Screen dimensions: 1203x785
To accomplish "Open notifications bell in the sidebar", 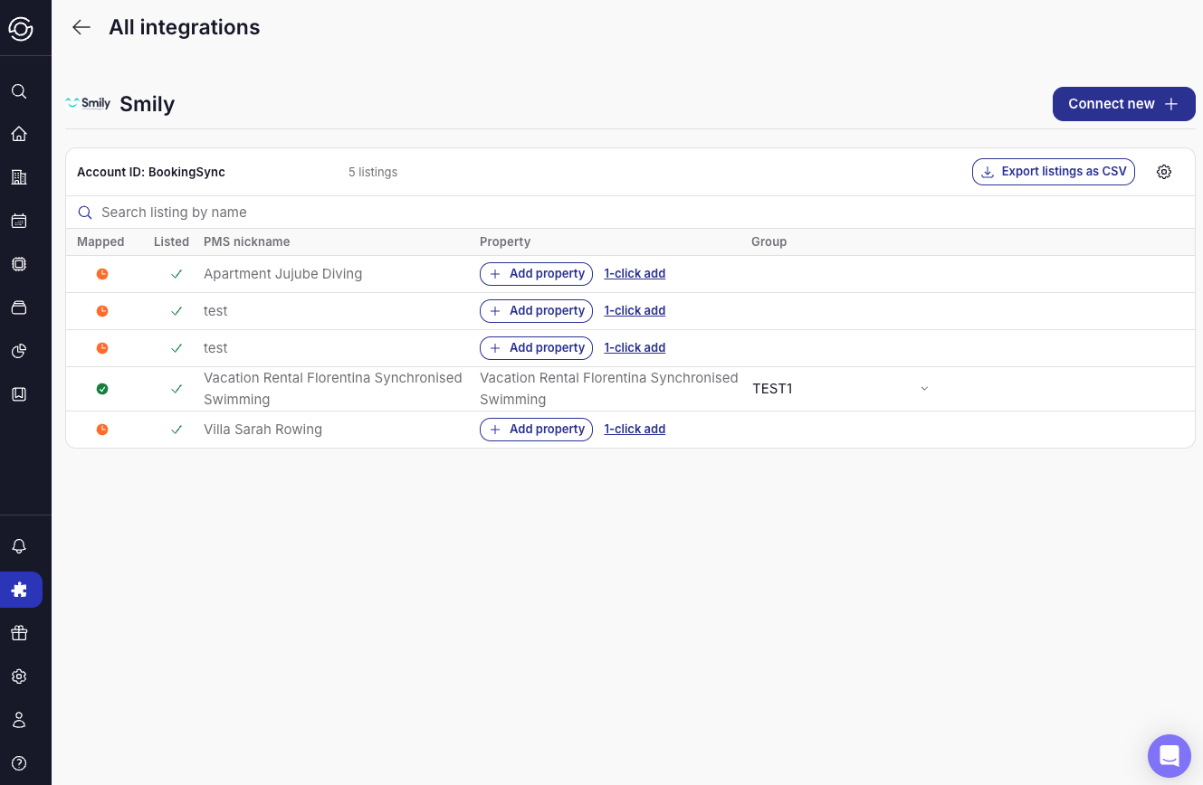I will (x=19, y=546).
